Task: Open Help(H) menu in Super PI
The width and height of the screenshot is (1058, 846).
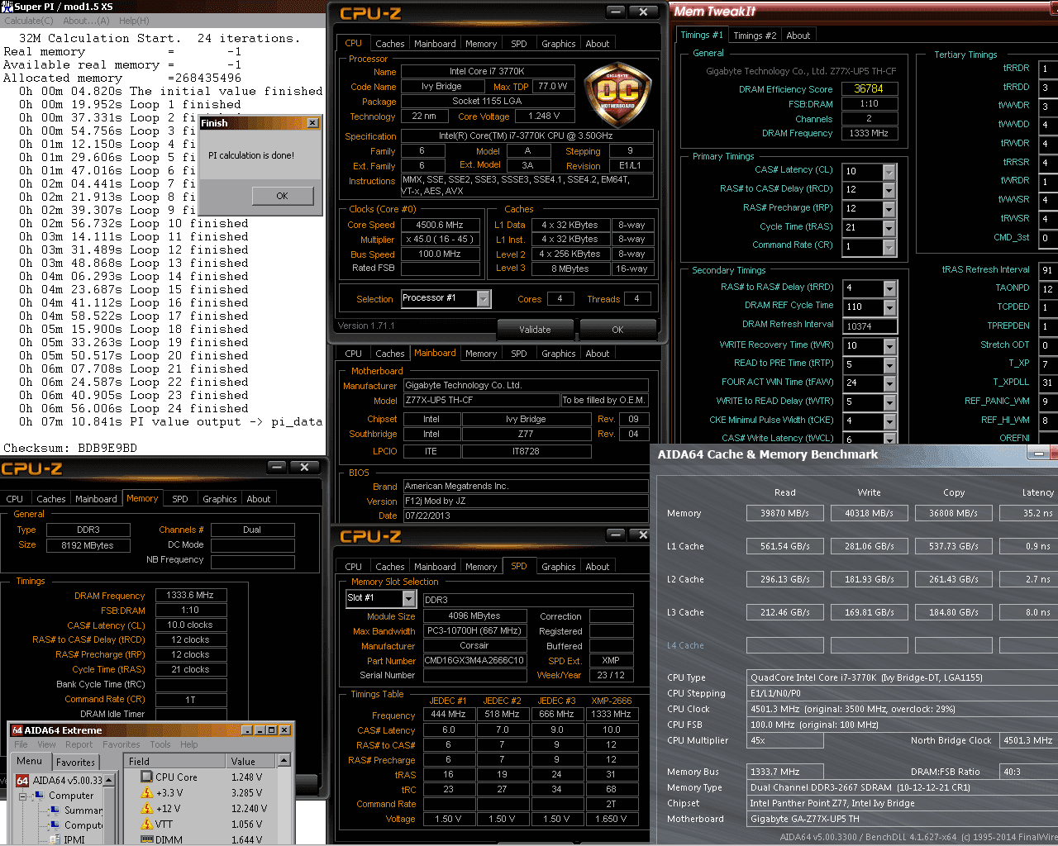Action: [134, 21]
